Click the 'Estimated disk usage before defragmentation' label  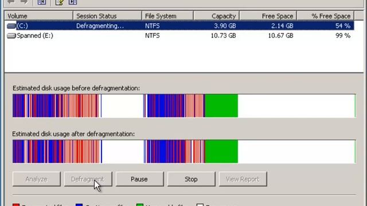pos(76,88)
